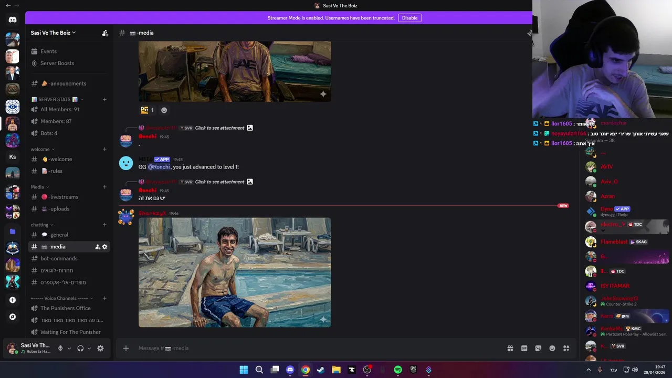Collapse the SERVER STATS category
672x378 pixels.
[57, 99]
